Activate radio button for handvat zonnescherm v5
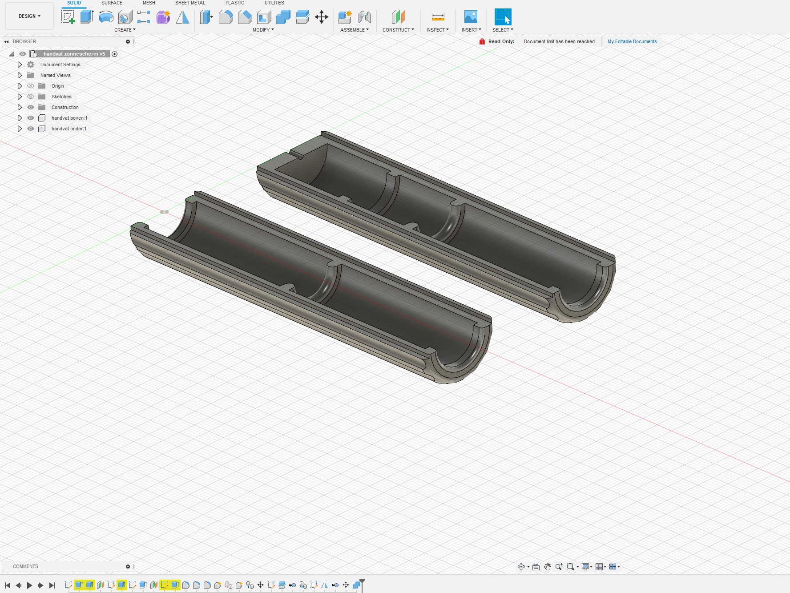Viewport: 790px width, 593px height. (x=115, y=54)
